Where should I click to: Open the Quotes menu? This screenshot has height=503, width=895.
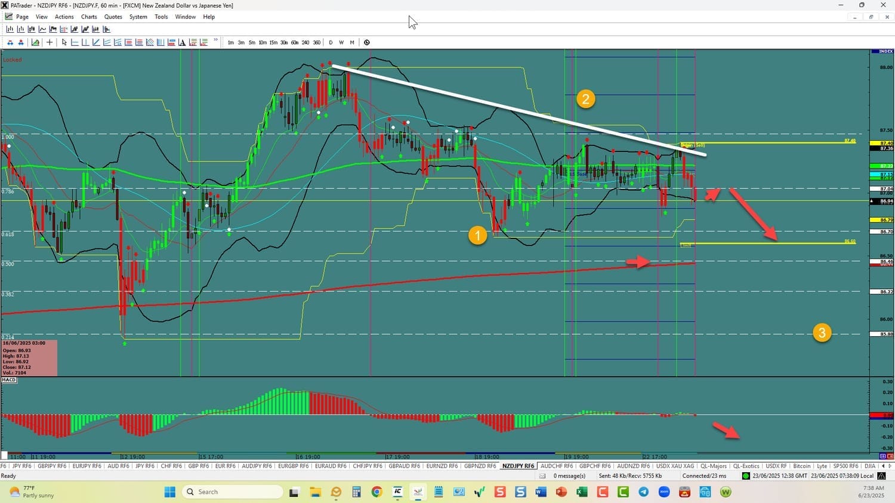click(x=113, y=17)
